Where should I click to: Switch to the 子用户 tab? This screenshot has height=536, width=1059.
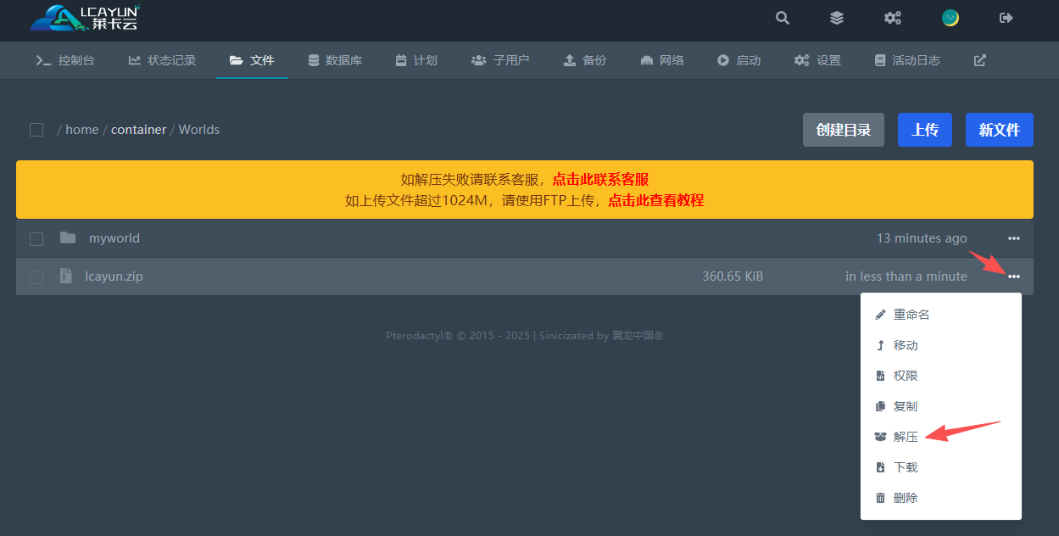[x=500, y=60]
